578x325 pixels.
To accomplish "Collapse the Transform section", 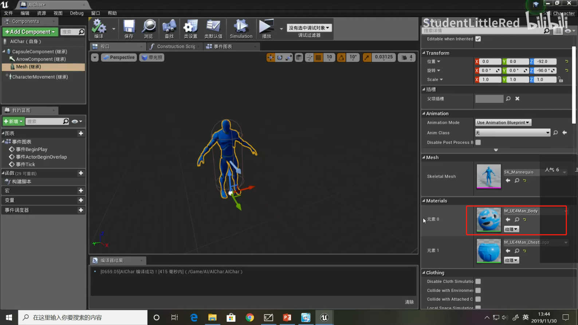I will tap(424, 53).
